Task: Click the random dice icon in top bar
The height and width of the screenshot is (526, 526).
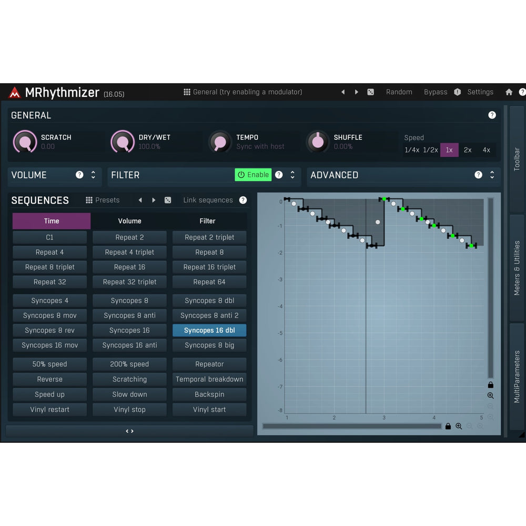Action: click(371, 92)
